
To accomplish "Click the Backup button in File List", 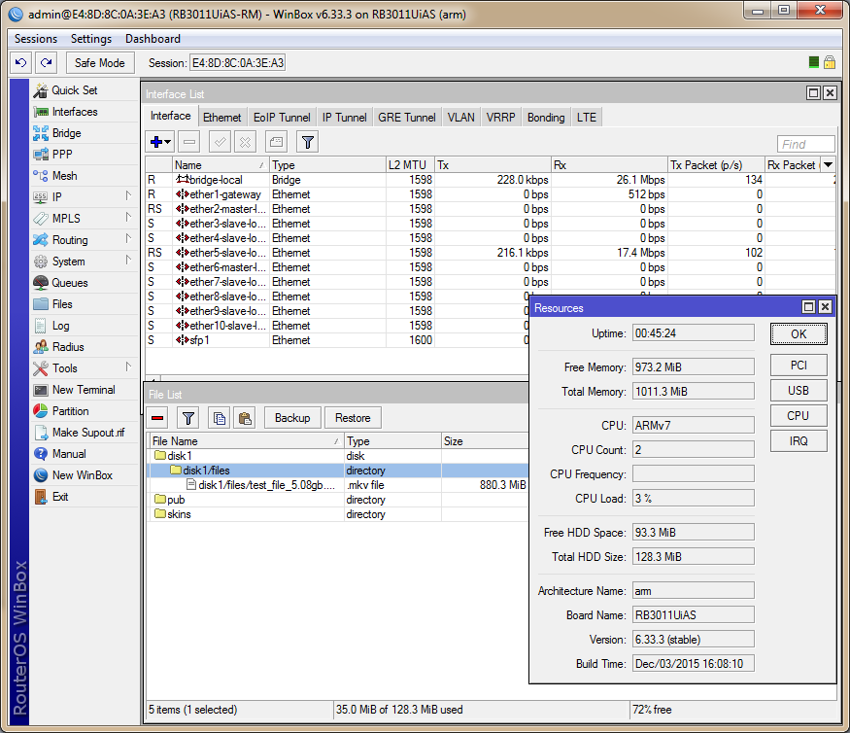I will click(x=291, y=418).
